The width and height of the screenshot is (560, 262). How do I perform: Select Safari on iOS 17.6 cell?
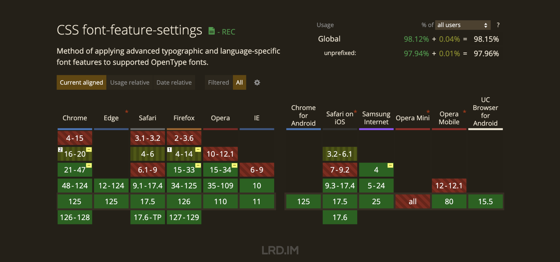pyautogui.click(x=340, y=217)
